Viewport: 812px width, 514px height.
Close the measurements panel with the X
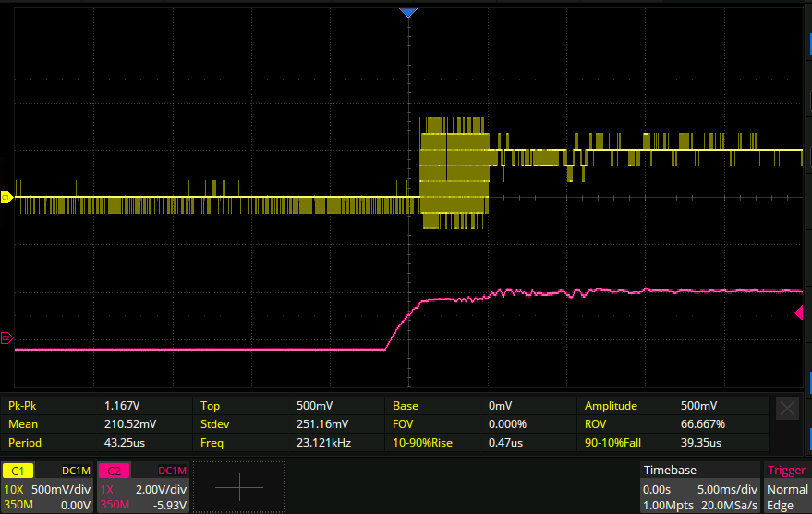point(787,410)
